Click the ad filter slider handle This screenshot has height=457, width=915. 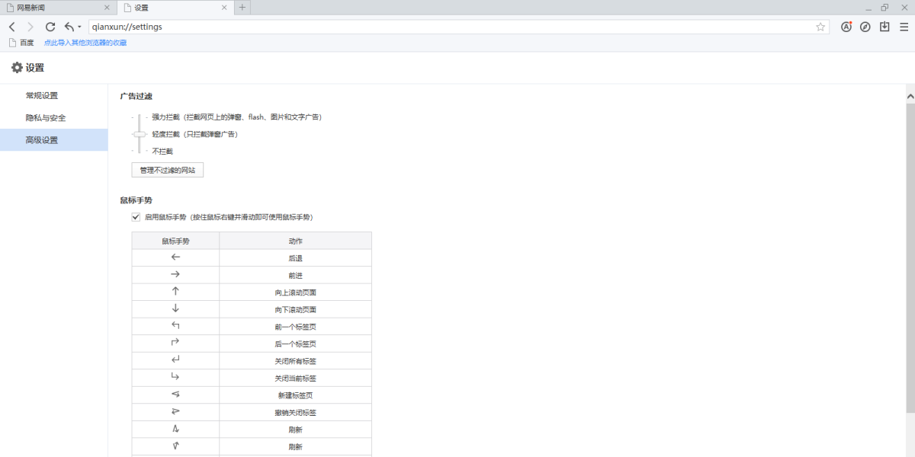pyautogui.click(x=139, y=134)
